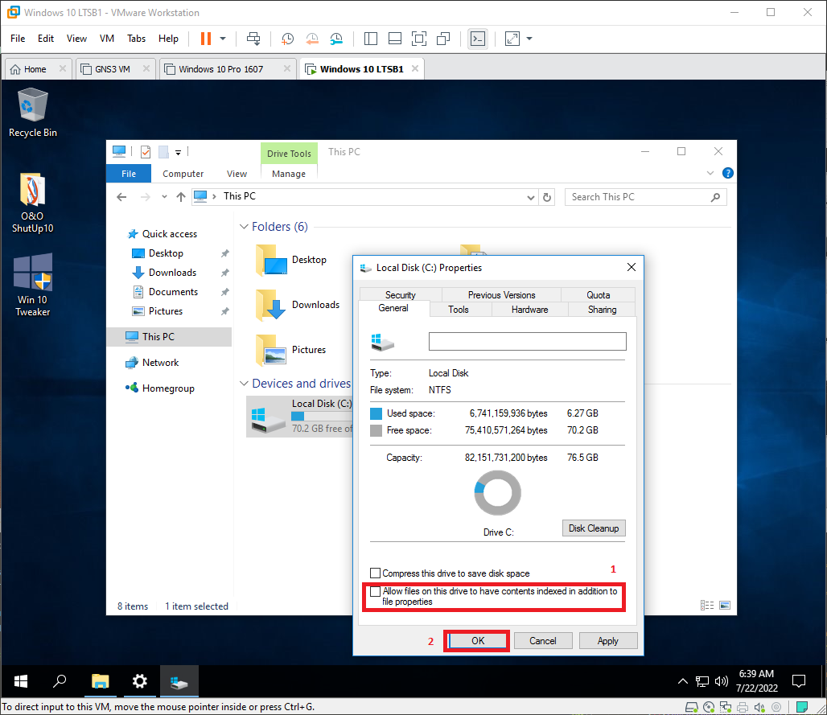The image size is (827, 715).
Task: Open the Computer ribbon tab
Action: [183, 174]
